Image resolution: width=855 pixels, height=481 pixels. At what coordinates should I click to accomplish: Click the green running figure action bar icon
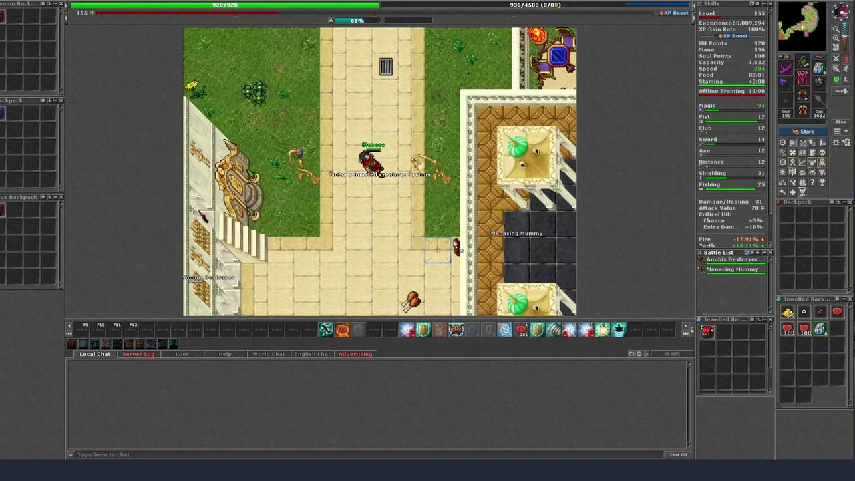click(326, 329)
